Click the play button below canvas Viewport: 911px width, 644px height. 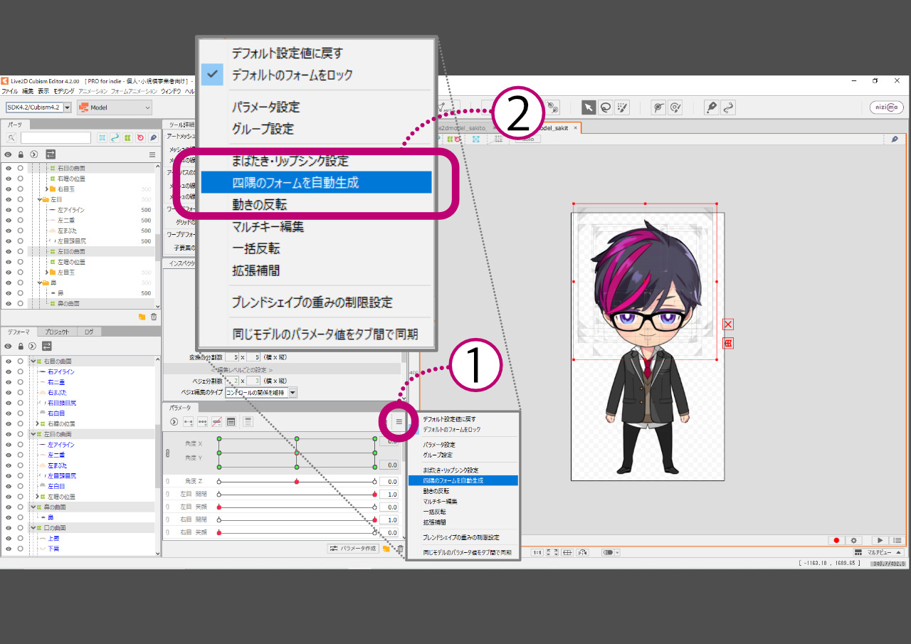[x=880, y=541]
